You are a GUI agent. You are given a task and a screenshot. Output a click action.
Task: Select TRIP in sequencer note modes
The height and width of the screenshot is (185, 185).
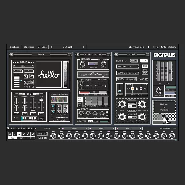point(30,138)
